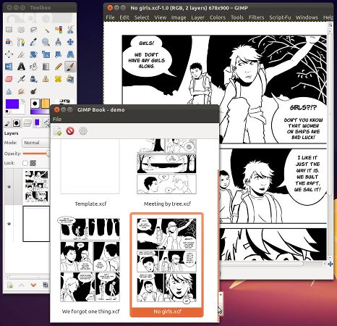This screenshot has width=337, height=326.
Task: Open the layer Mode dropdown showing Normal
Action: 36,143
